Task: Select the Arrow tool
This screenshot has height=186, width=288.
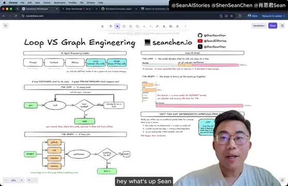Action: (x=144, y=26)
